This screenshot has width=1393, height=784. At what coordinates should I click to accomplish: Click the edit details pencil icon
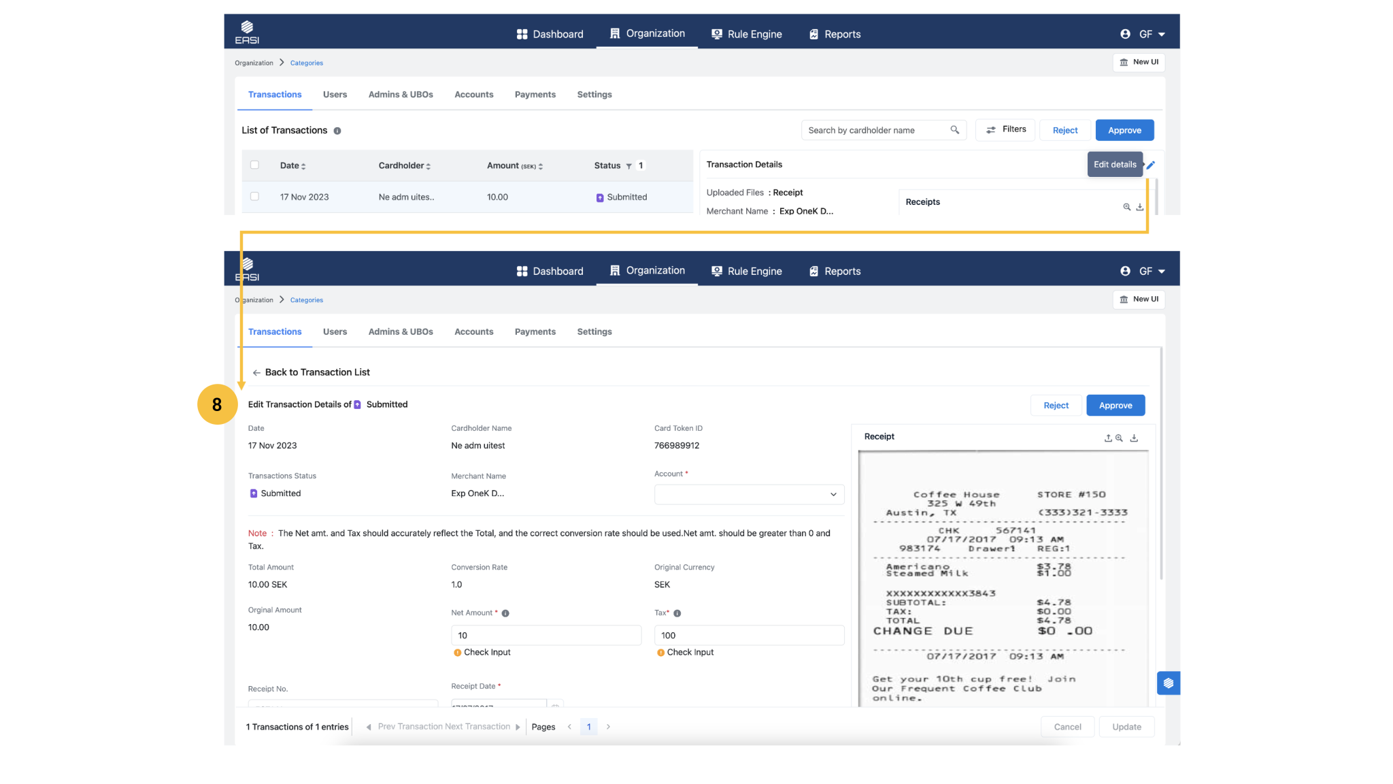[x=1151, y=165]
